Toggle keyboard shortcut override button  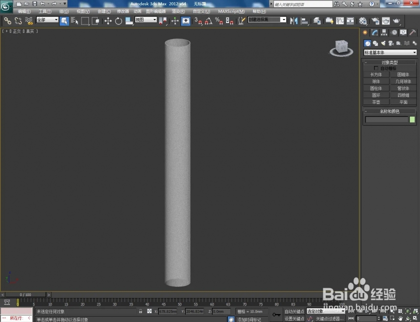pos(186,21)
